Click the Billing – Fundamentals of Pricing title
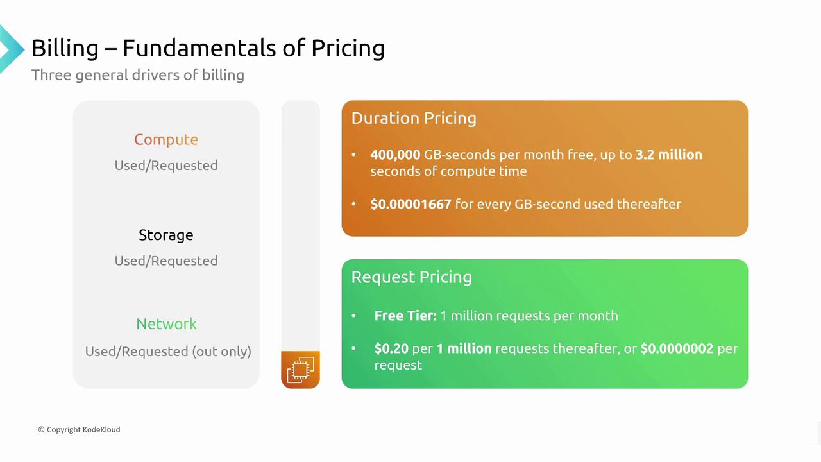The height and width of the screenshot is (462, 821). click(208, 48)
